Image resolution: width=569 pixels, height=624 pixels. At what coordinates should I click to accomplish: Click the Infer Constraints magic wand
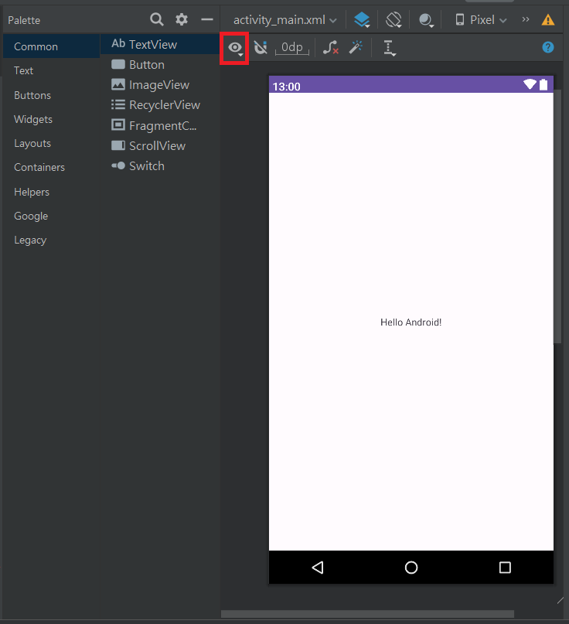[356, 47]
